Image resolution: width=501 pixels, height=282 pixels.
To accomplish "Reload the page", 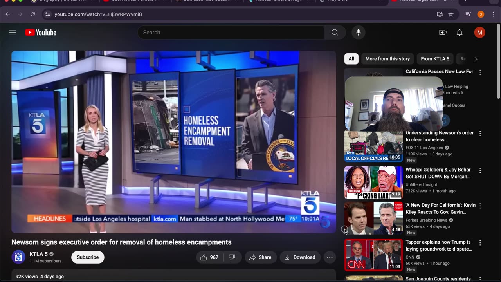I will [x=32, y=14].
